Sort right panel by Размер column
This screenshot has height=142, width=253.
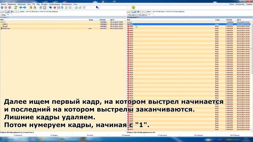tap(229, 20)
